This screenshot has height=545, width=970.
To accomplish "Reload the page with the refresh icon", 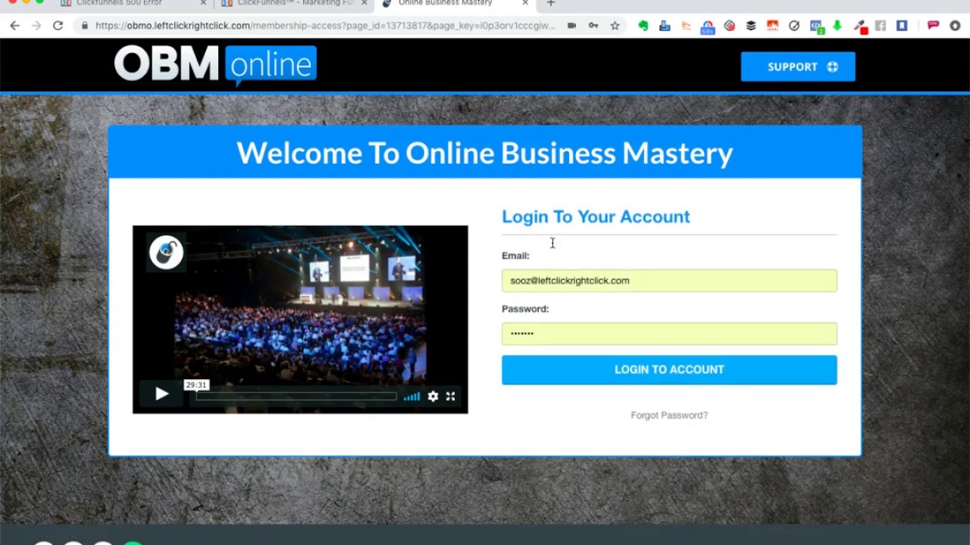I will pos(58,26).
